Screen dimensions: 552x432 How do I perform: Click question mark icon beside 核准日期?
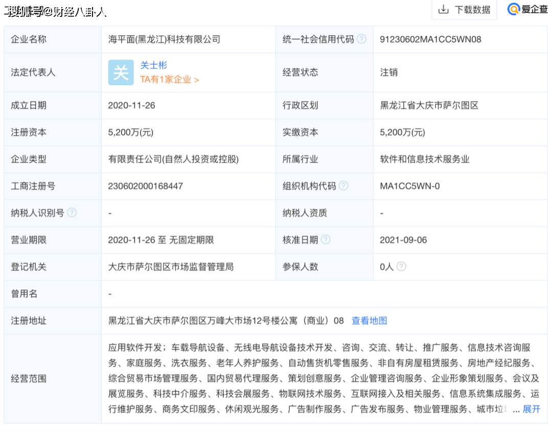(x=326, y=239)
